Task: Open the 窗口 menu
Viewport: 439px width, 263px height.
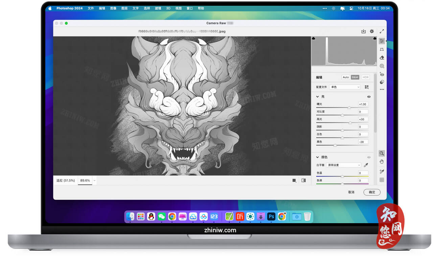Action: click(x=190, y=8)
